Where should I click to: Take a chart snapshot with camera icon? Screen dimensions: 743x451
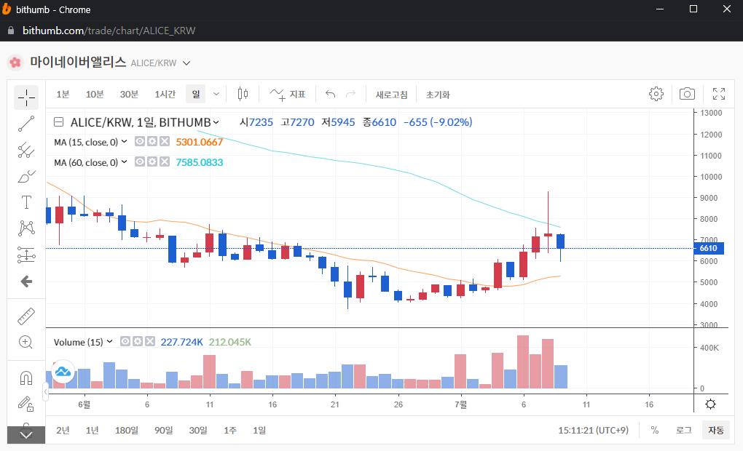click(687, 94)
